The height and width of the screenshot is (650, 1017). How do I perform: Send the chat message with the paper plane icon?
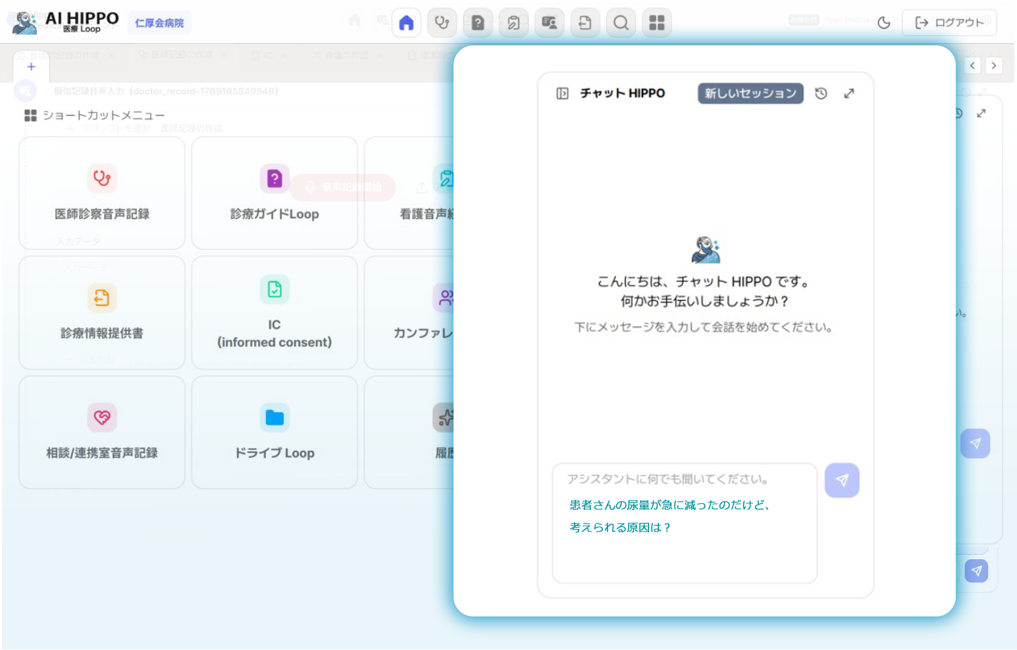pyautogui.click(x=842, y=480)
